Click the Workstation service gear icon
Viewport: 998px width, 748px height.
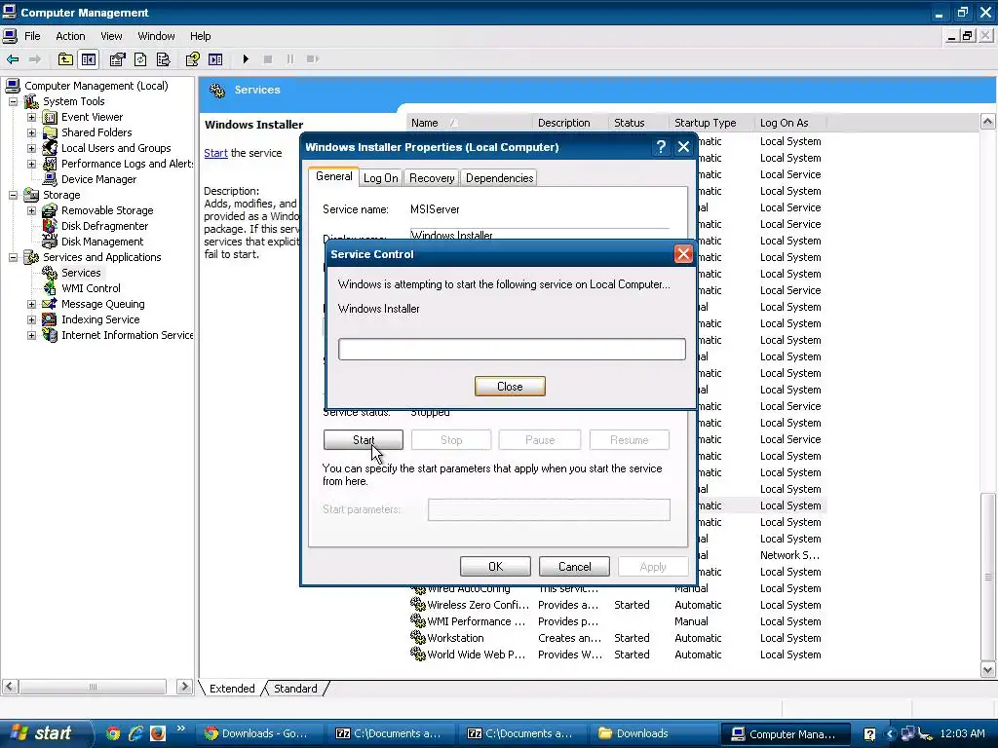(x=417, y=637)
